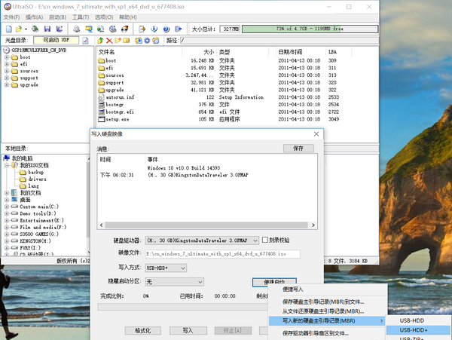Click the 便捷启动 button

[274, 282]
